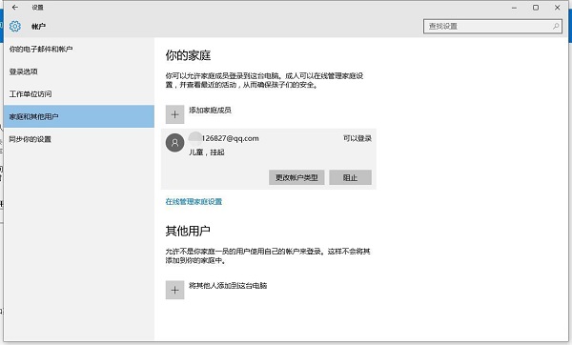Focus the 查找设置 search field
572x345 pixels.
tap(493, 27)
